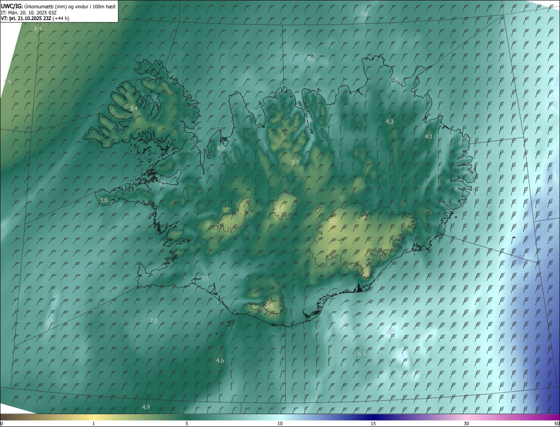Click the '7.0' value label off the southwest coast

[x=154, y=320]
